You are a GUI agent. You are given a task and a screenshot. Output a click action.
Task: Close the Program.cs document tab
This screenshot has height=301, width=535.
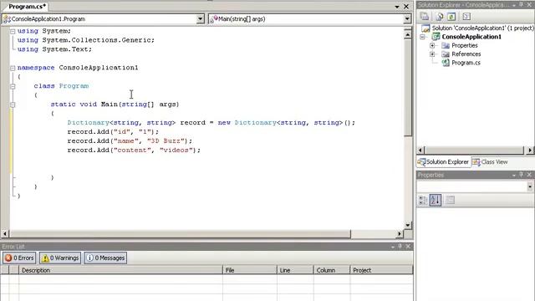406,7
